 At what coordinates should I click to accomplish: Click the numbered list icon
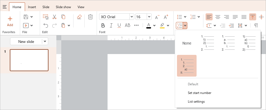(193, 17)
